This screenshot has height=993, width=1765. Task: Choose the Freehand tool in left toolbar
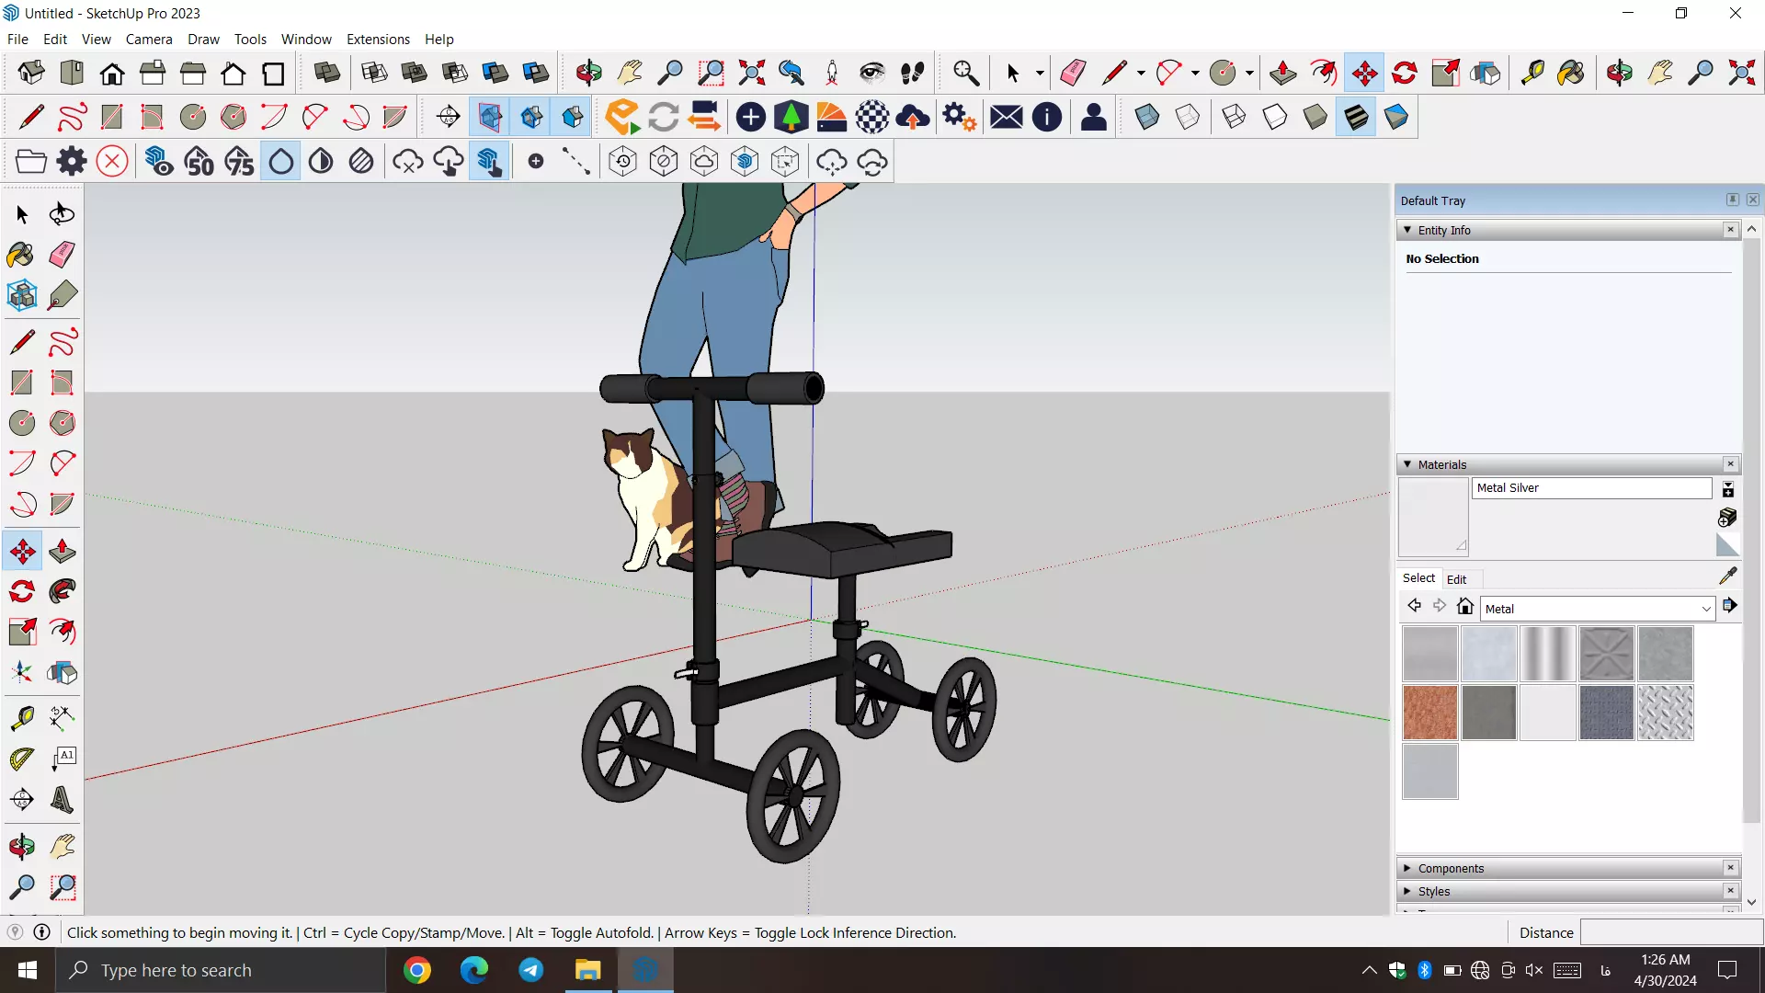(x=62, y=342)
